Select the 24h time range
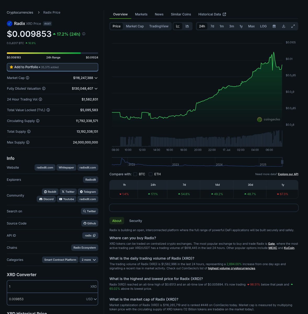The height and width of the screenshot is (314, 308). (202, 26)
